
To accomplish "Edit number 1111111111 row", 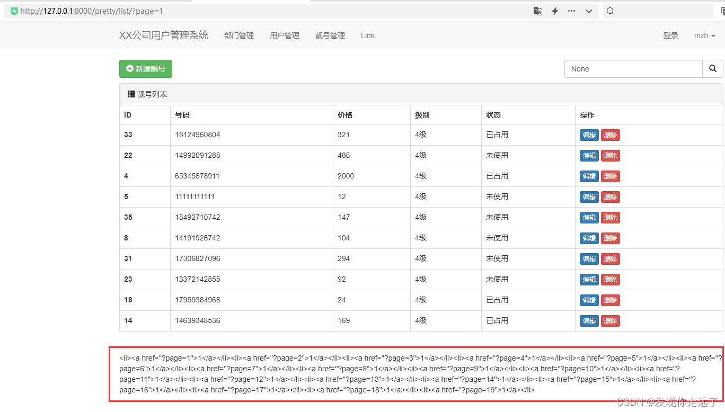I will click(x=589, y=197).
